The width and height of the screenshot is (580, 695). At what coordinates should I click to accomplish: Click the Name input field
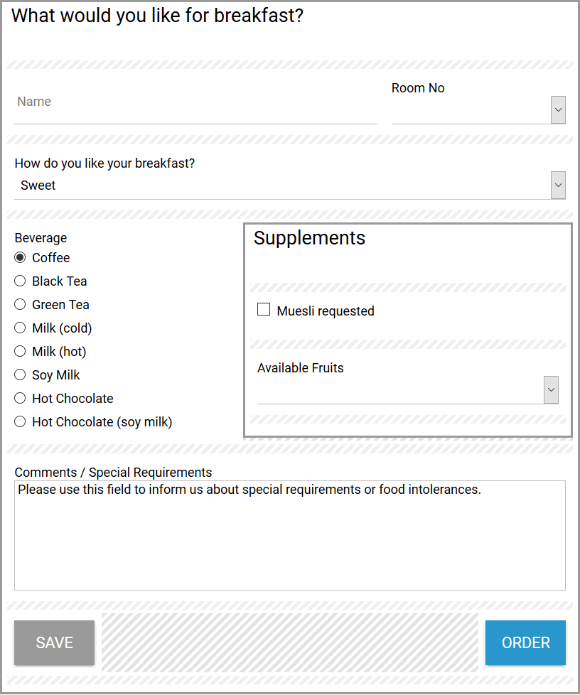click(195, 102)
